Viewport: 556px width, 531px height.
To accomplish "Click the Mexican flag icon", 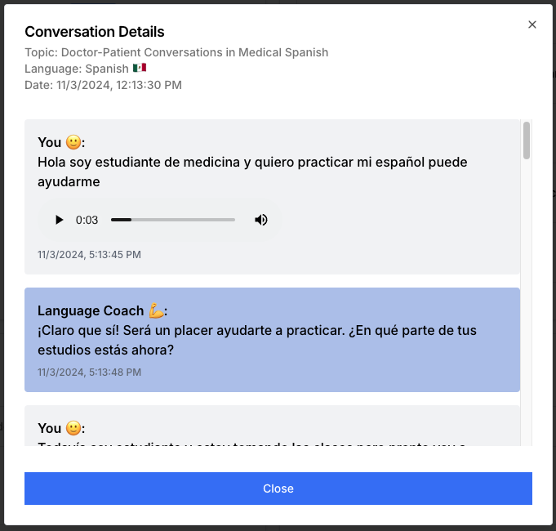I will (x=140, y=68).
